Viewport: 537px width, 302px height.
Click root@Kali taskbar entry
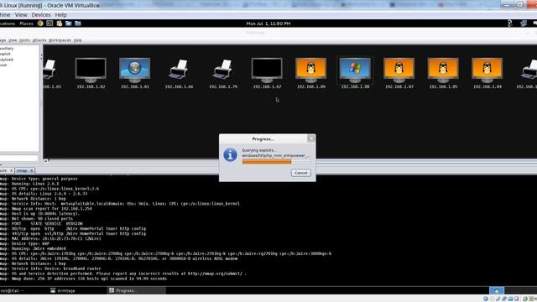coord(12,290)
